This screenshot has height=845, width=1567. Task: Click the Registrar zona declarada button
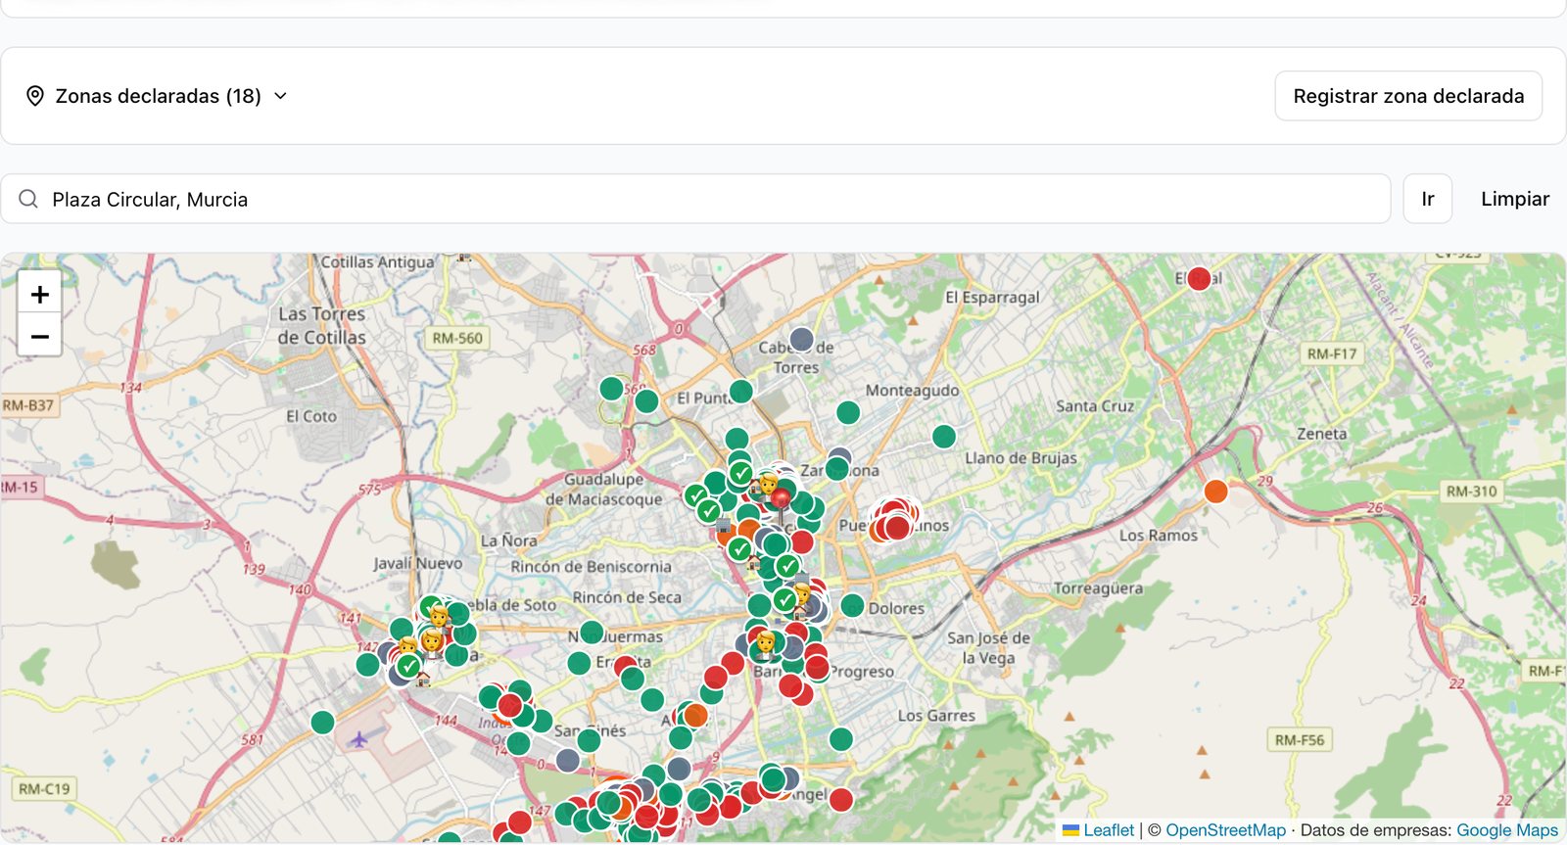(1408, 96)
